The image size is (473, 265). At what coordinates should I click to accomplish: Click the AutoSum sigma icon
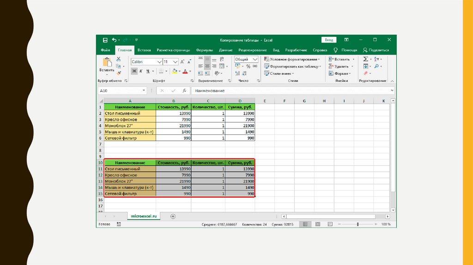[x=366, y=59]
